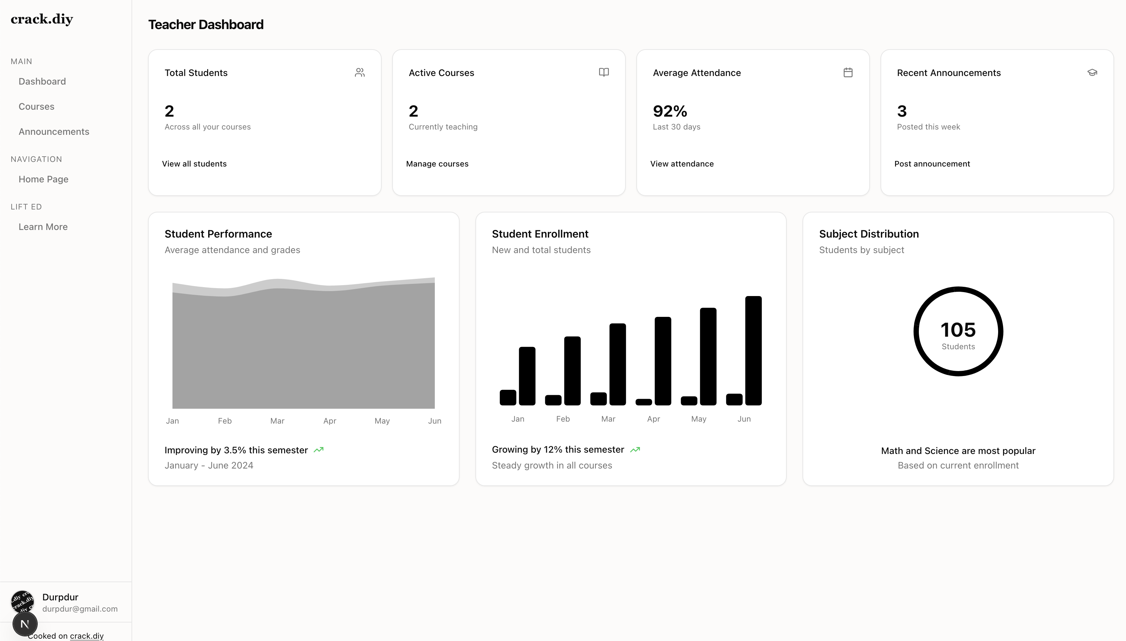
Task: Click green trend arrow beside Improving by 3.5%
Action: [x=319, y=450]
